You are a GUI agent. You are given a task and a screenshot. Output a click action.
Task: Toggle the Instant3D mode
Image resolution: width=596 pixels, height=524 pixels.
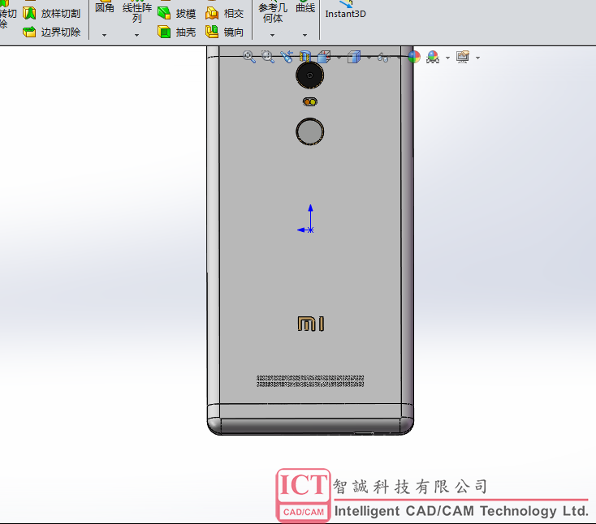click(x=346, y=10)
